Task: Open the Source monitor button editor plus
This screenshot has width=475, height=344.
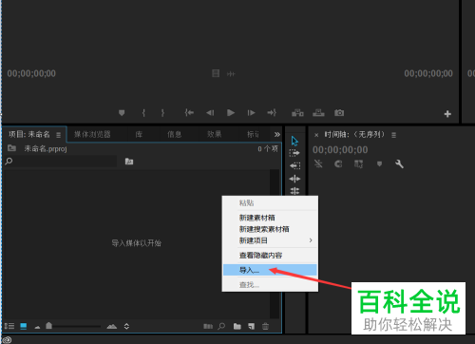Action: coord(447,114)
